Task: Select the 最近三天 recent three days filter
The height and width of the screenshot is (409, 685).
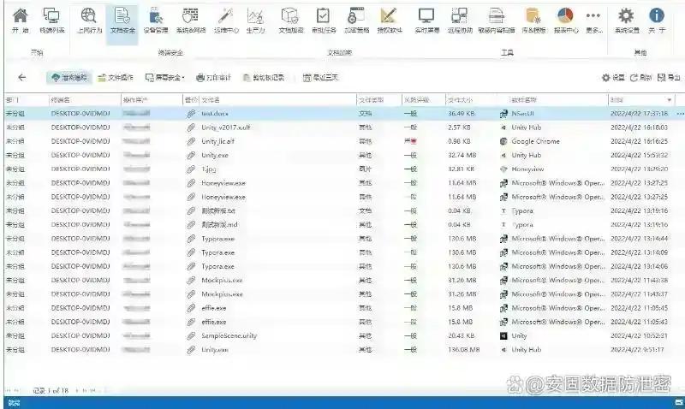Action: coord(320,78)
